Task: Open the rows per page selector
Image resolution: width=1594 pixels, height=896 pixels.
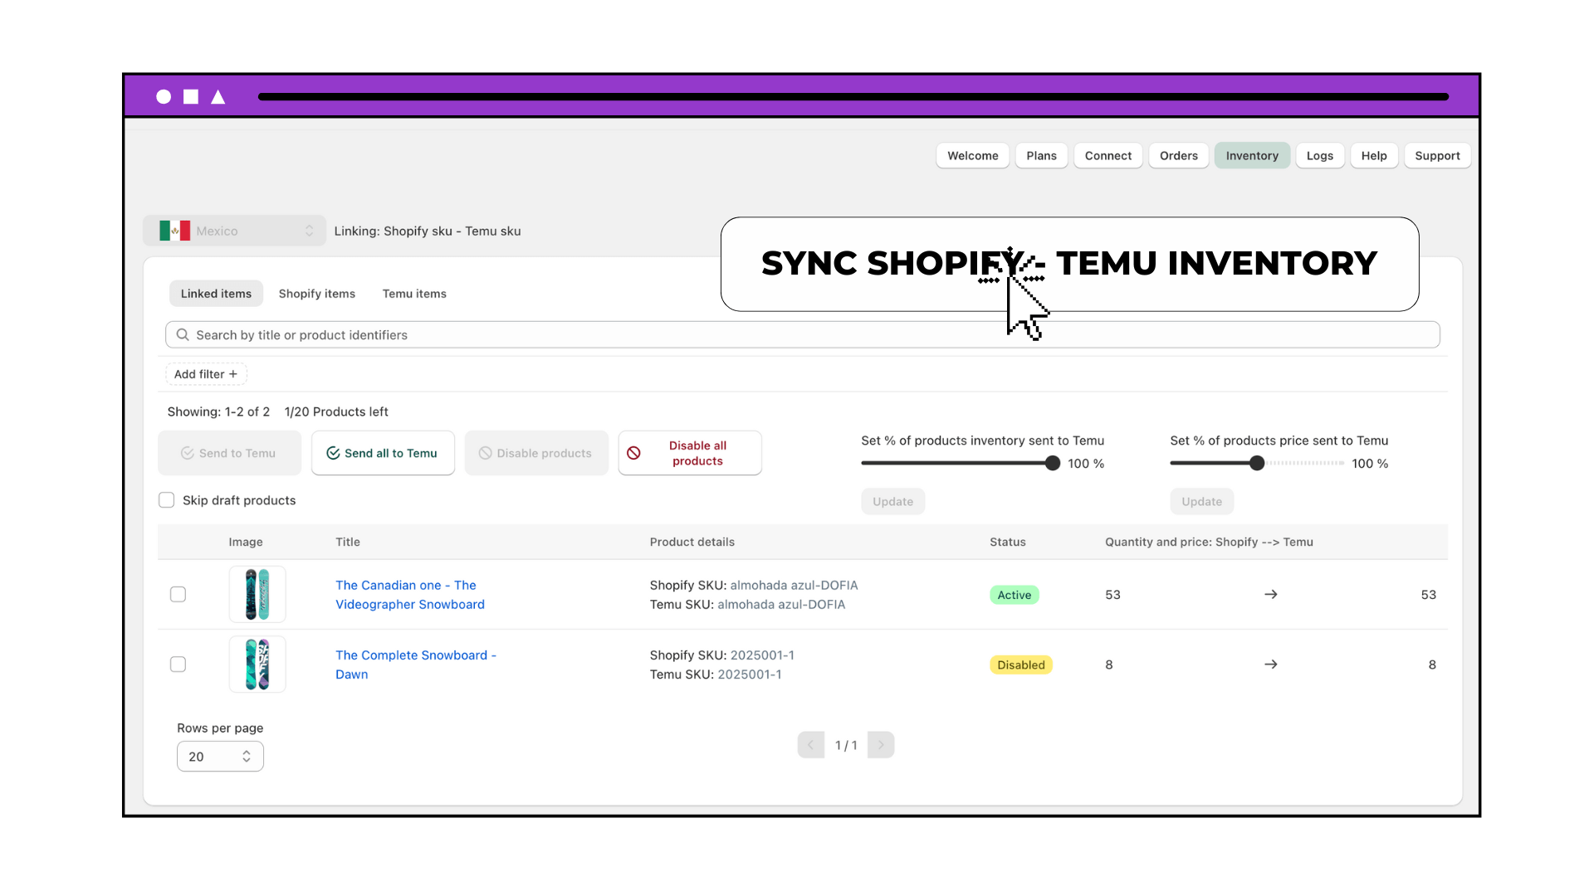Action: coord(220,757)
